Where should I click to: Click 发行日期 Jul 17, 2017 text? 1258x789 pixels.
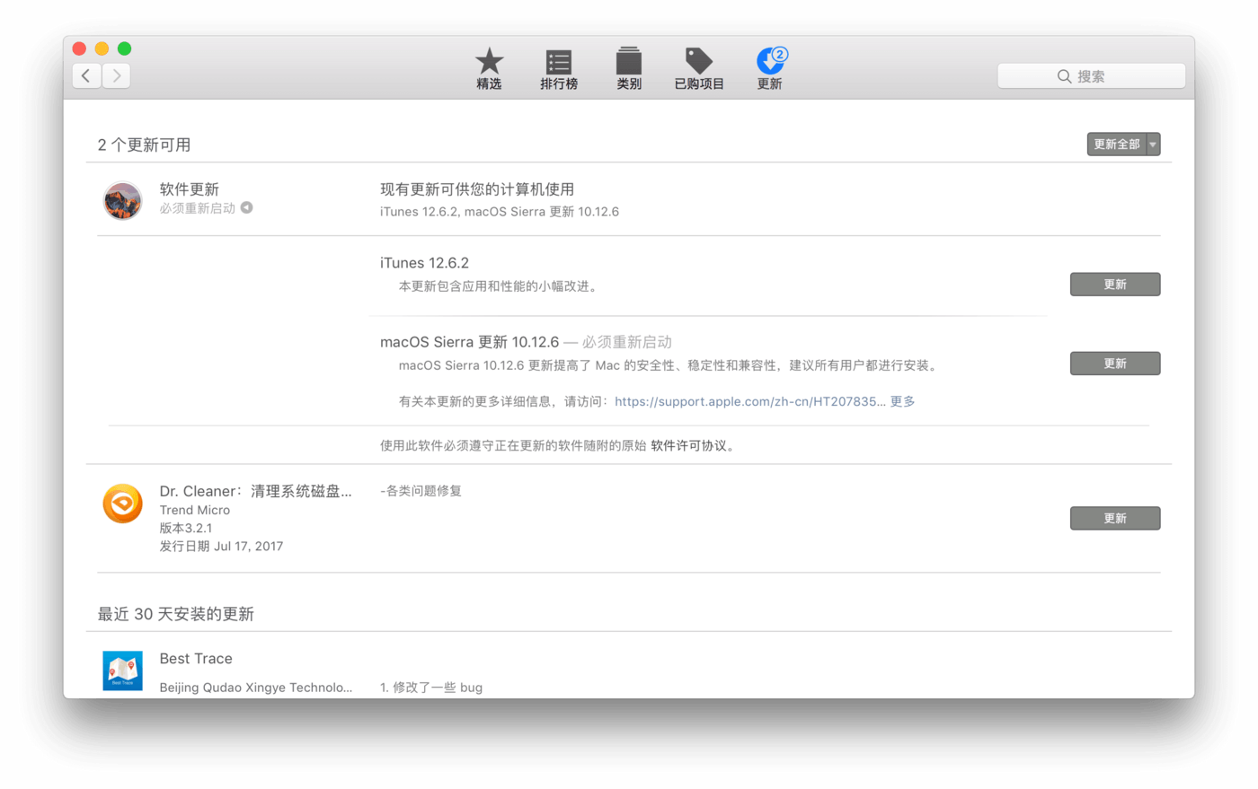[x=221, y=546]
